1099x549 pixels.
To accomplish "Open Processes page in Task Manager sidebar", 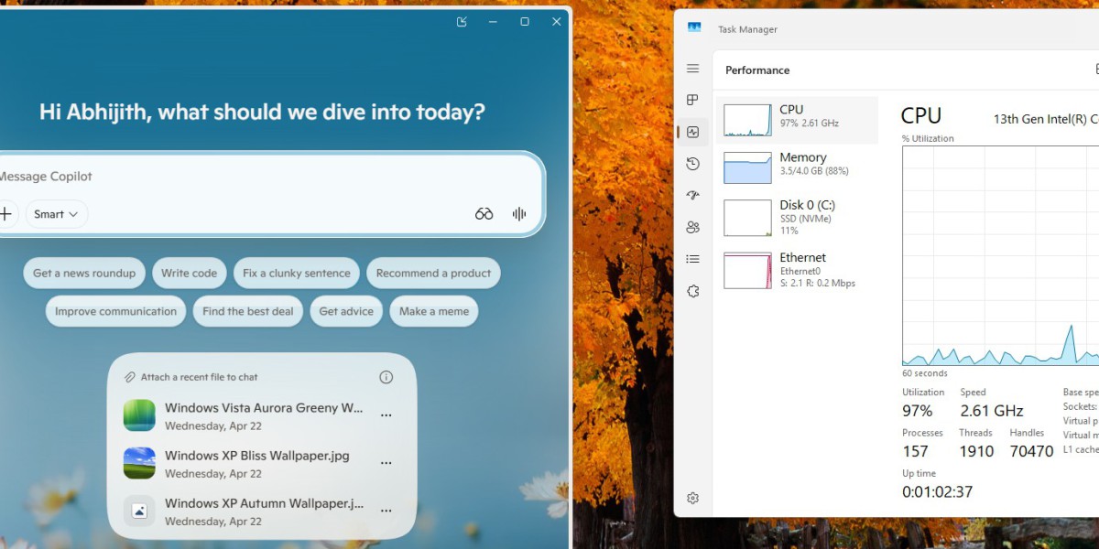I will point(692,100).
